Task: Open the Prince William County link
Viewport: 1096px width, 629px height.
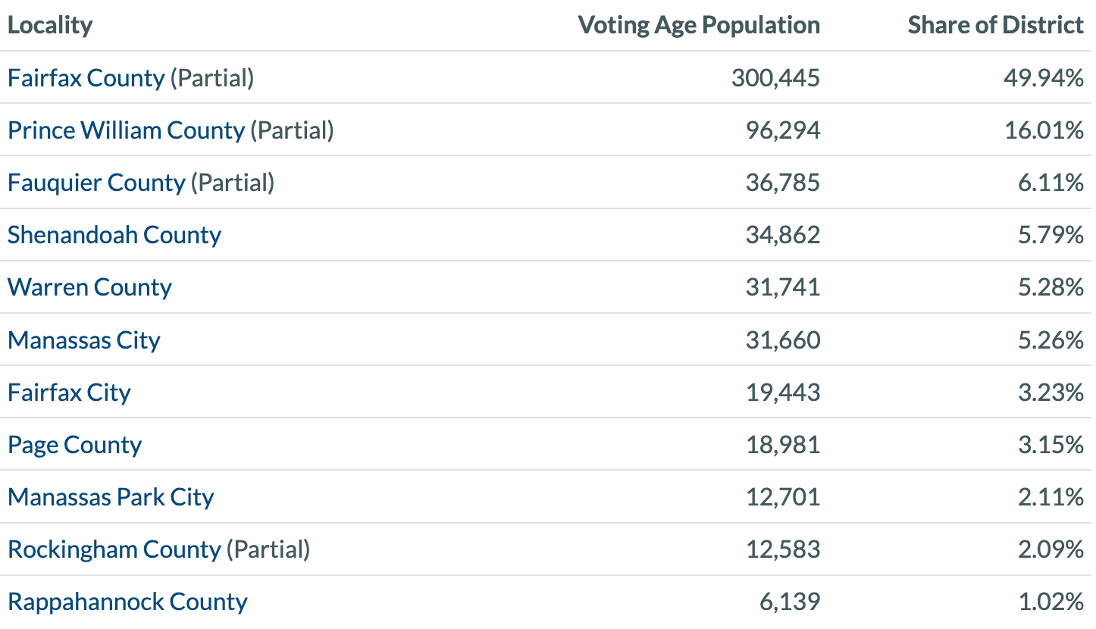Action: tap(126, 130)
